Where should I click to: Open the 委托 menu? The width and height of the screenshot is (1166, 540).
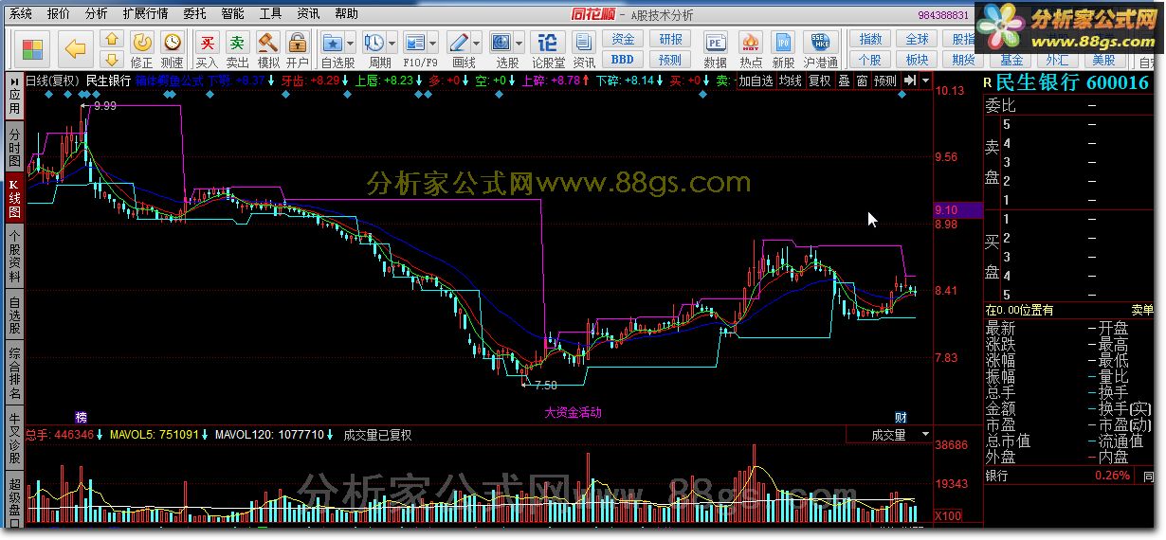pyautogui.click(x=194, y=13)
